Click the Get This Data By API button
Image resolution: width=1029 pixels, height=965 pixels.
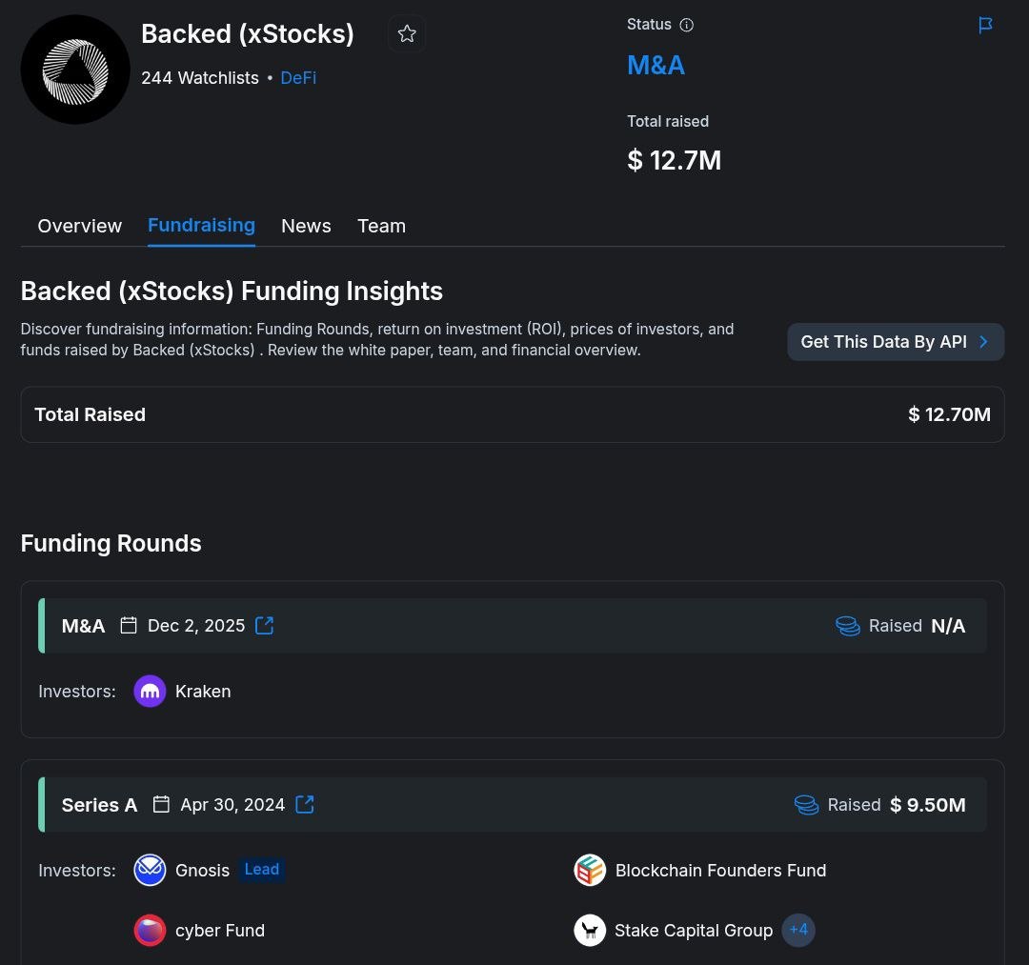(895, 342)
